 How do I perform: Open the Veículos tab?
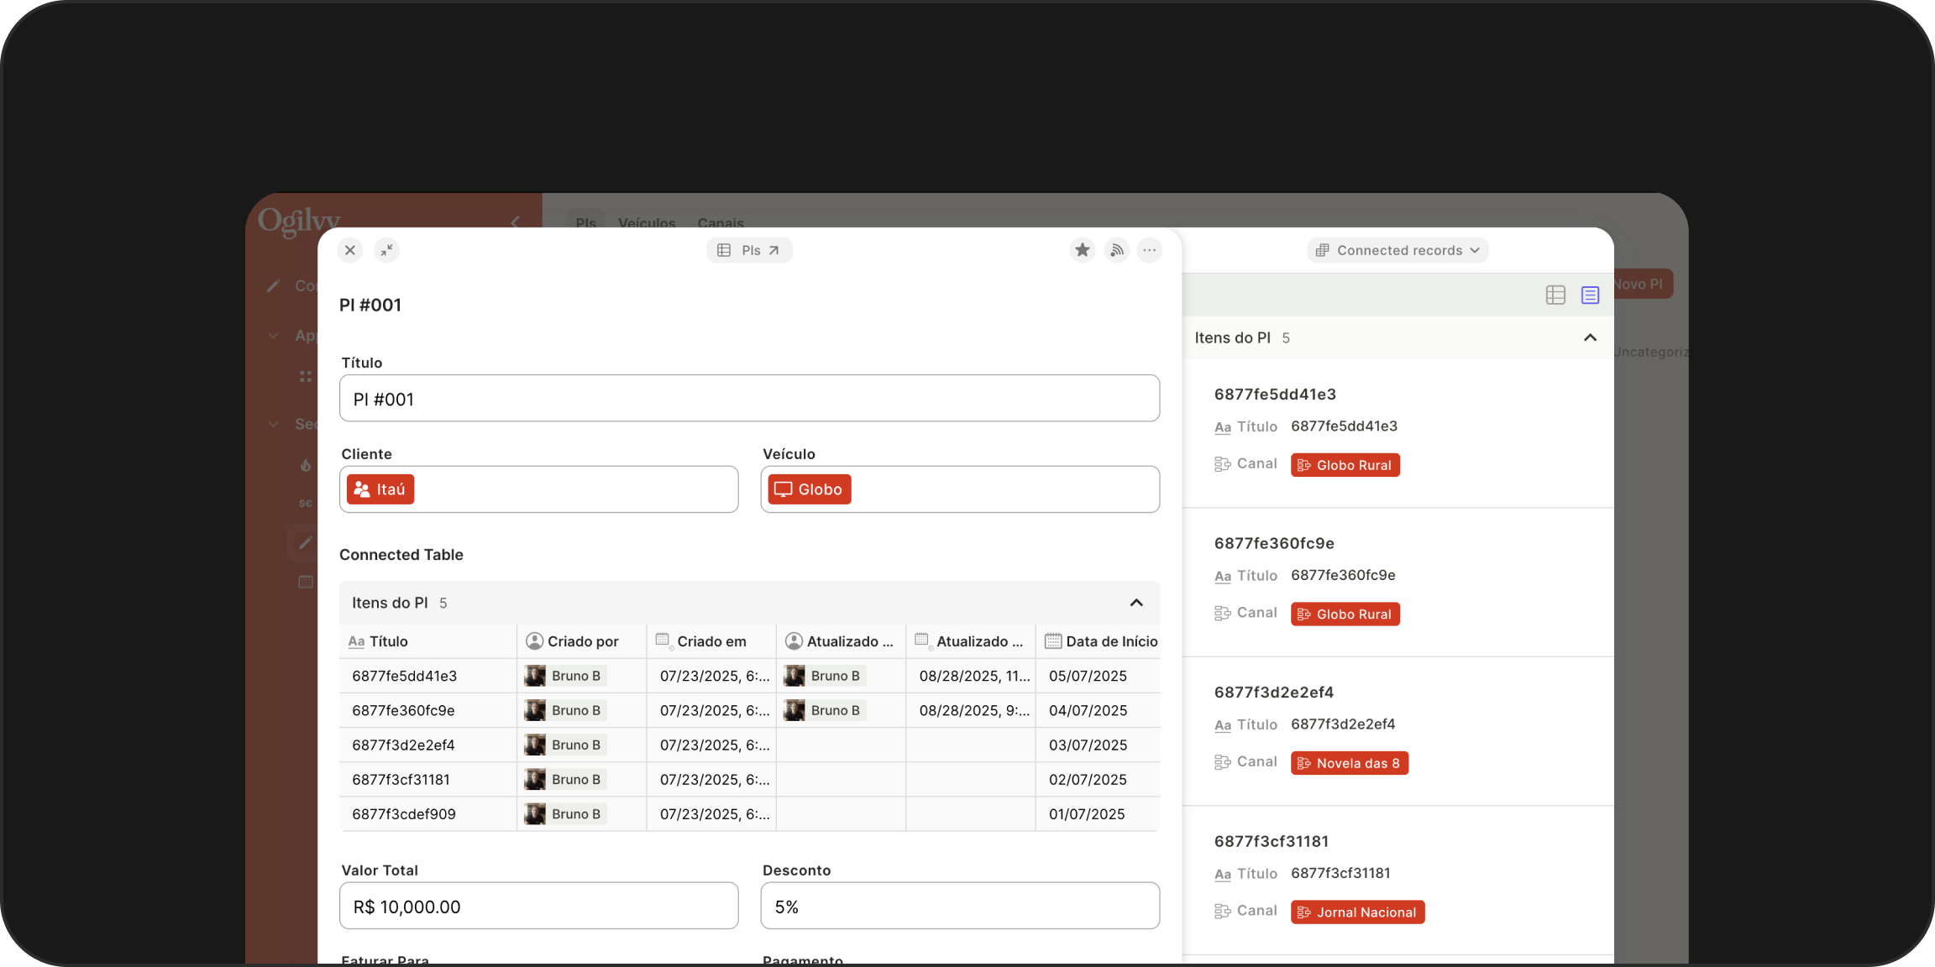(x=647, y=223)
